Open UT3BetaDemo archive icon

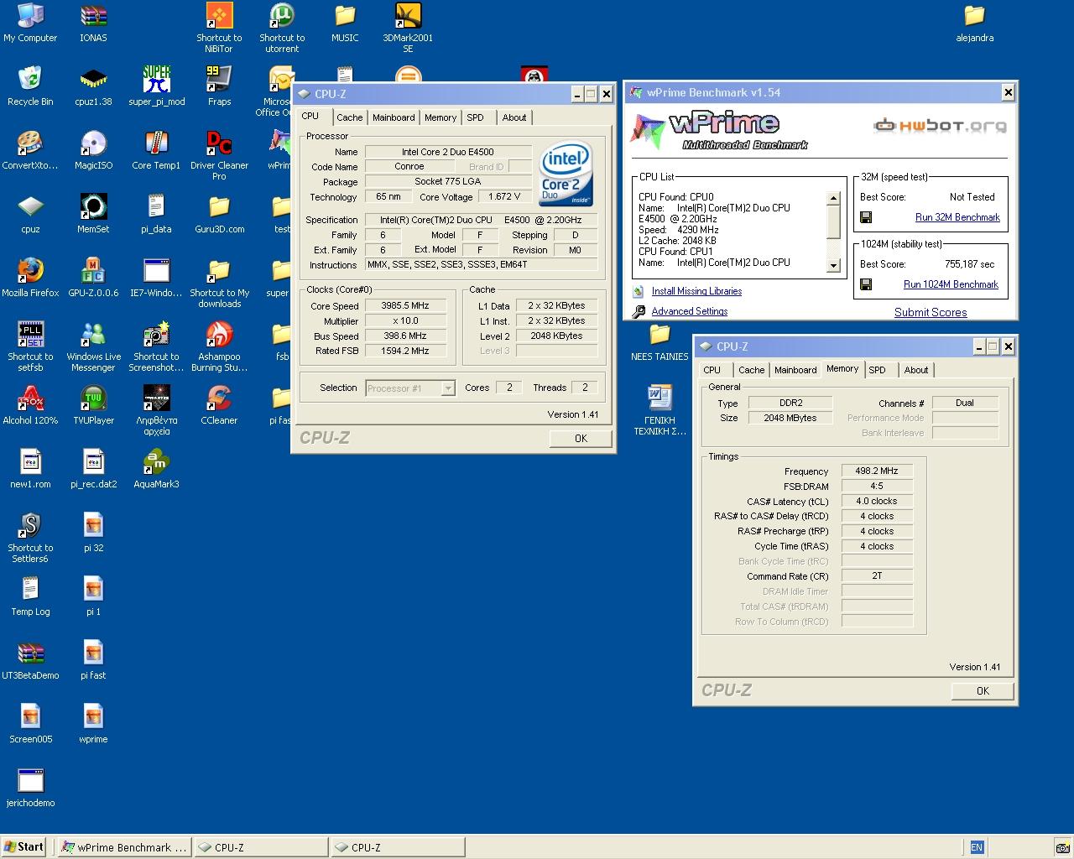click(30, 660)
